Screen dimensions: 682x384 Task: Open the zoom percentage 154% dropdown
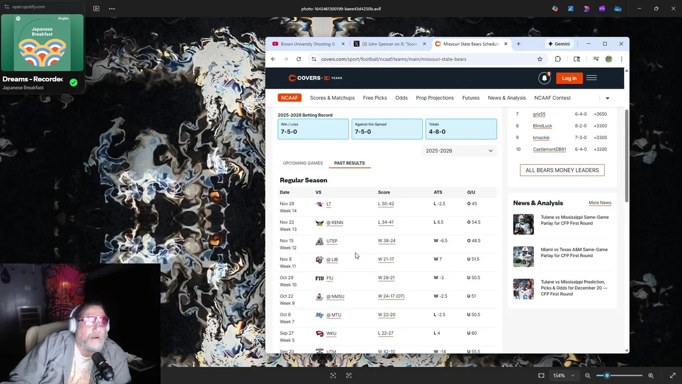pos(564,375)
